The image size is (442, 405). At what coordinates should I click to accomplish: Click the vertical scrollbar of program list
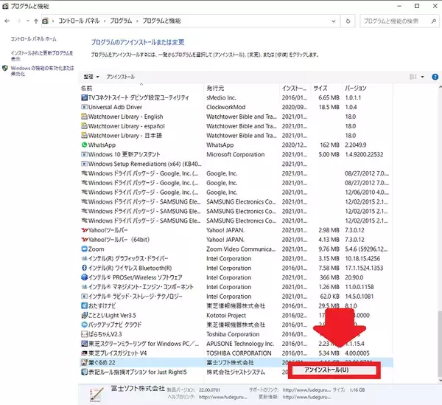pos(438,221)
